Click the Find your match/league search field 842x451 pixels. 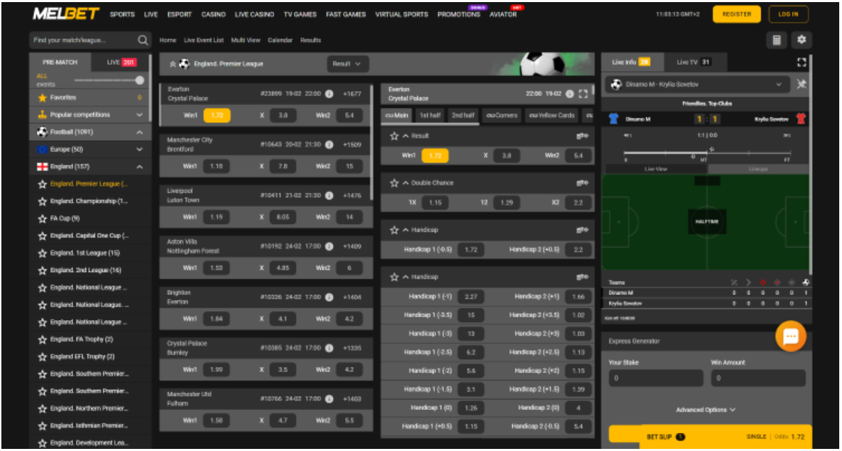pos(84,40)
